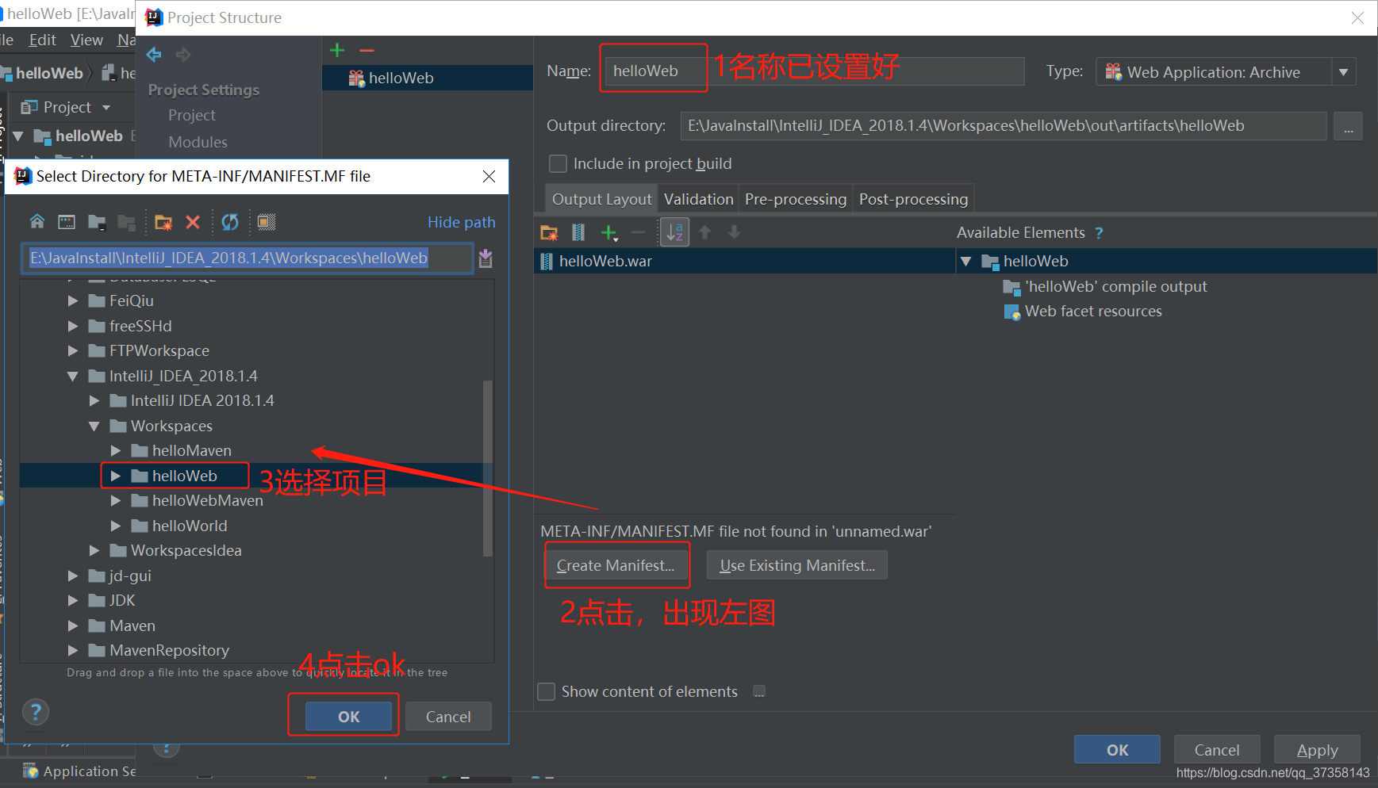The height and width of the screenshot is (788, 1378).
Task: Toggle sort elements by names and types
Action: (674, 232)
